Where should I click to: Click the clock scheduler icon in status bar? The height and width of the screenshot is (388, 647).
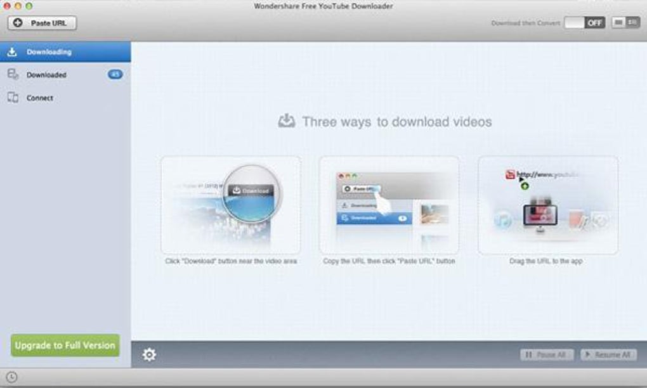click(11, 377)
